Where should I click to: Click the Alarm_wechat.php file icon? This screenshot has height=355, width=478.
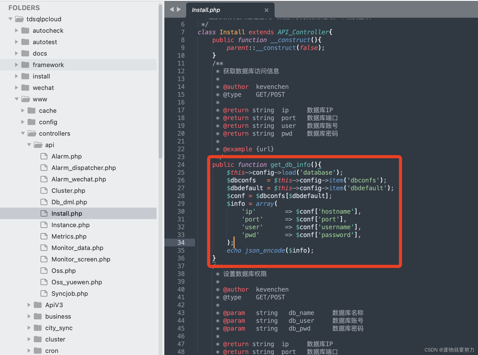[x=44, y=179]
